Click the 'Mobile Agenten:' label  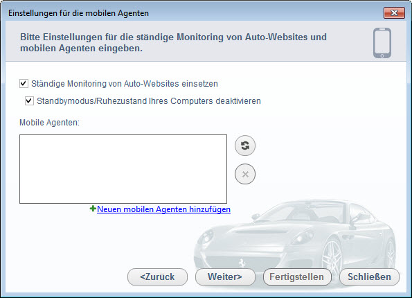(49, 123)
